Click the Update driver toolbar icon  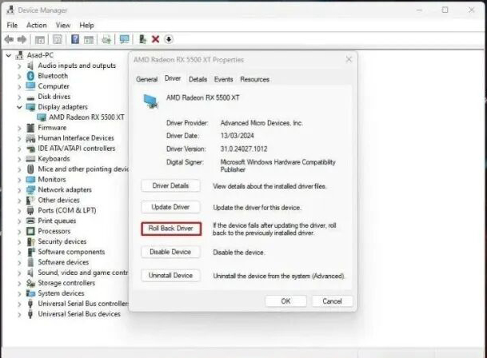(x=142, y=39)
